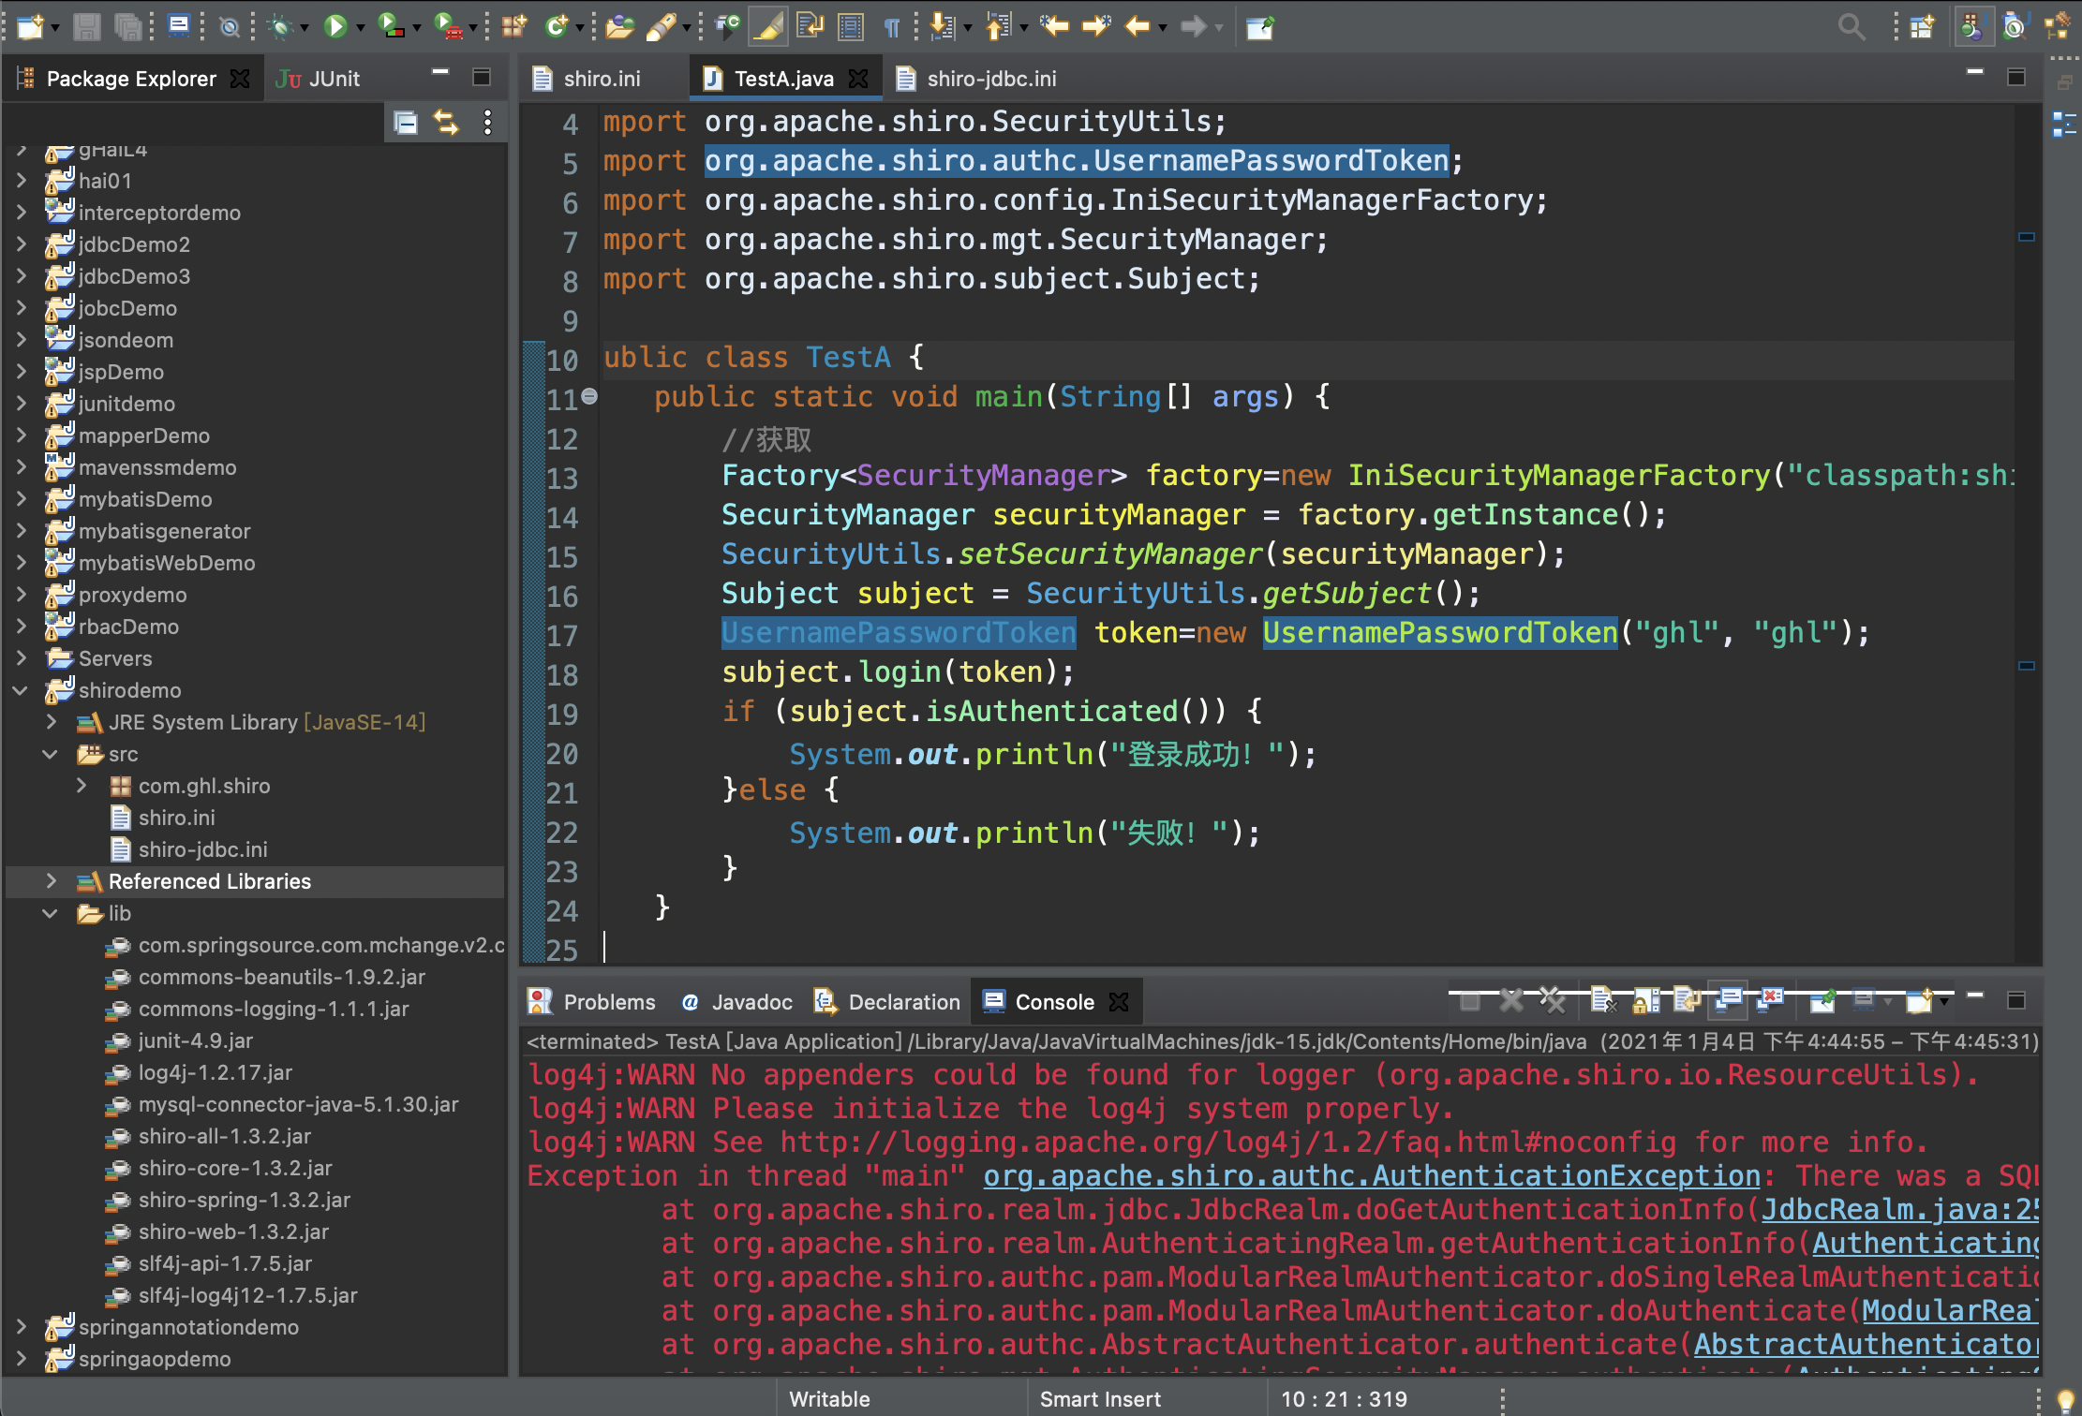Open Run configurations dropdown arrow
The width and height of the screenshot is (2082, 1416).
(x=361, y=28)
